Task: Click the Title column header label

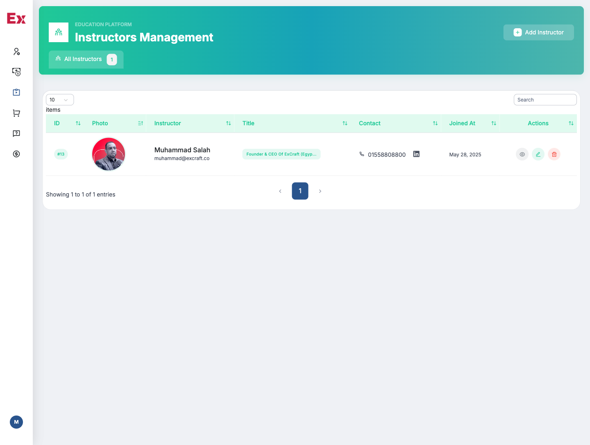Action: pyautogui.click(x=248, y=123)
